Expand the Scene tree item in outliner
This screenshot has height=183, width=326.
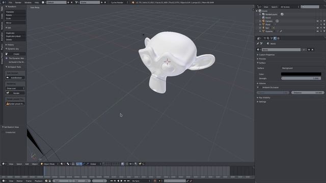coord(257,11)
